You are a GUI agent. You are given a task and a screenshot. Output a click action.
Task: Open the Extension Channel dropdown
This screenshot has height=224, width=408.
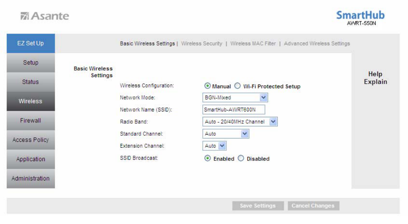214,146
